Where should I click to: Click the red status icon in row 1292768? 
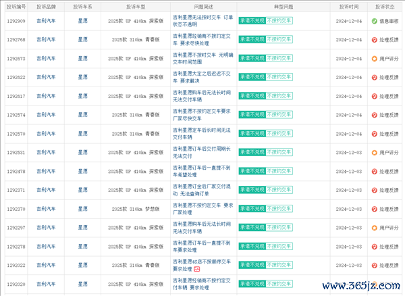(x=374, y=40)
